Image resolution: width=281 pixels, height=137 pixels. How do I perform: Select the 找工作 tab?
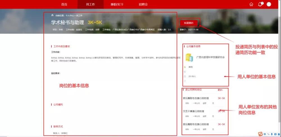(90, 5)
